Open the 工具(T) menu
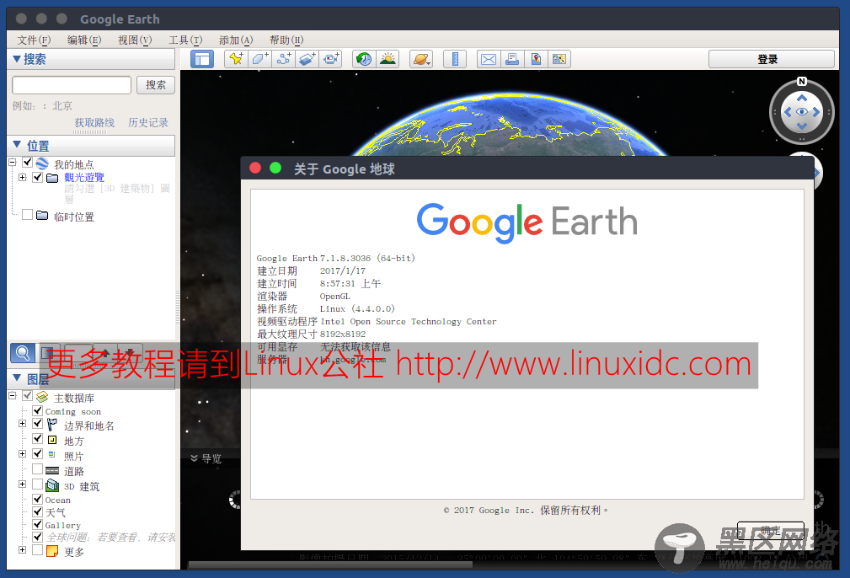 (185, 40)
